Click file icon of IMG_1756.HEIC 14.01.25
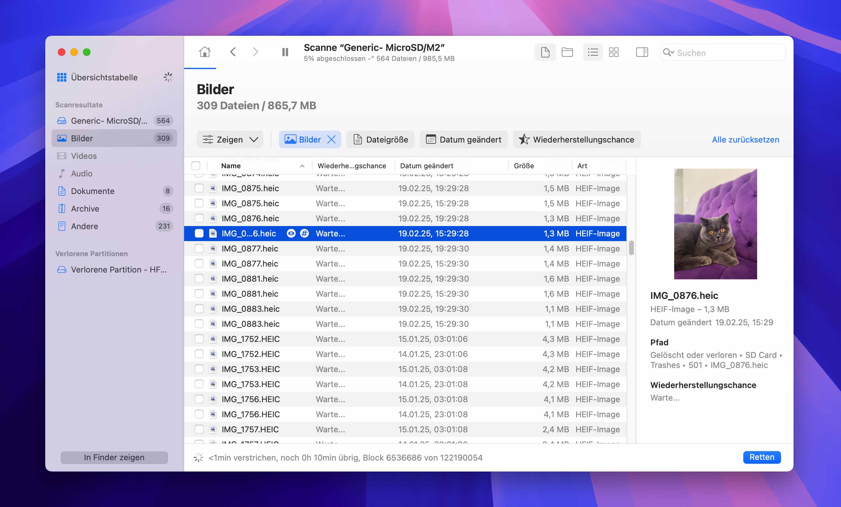The image size is (841, 507). 213,414
